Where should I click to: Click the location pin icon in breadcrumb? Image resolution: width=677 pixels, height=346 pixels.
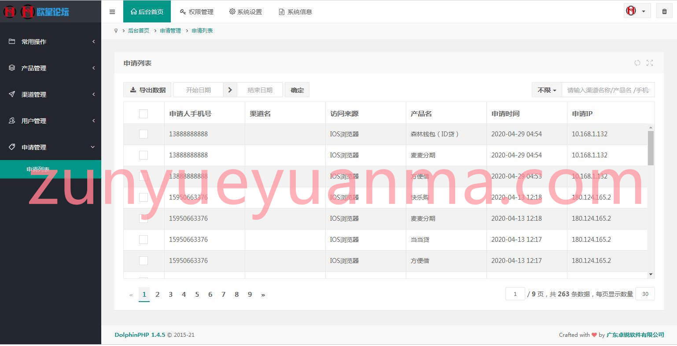(116, 31)
